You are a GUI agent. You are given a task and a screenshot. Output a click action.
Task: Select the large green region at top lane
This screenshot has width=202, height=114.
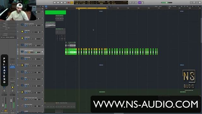56,12
